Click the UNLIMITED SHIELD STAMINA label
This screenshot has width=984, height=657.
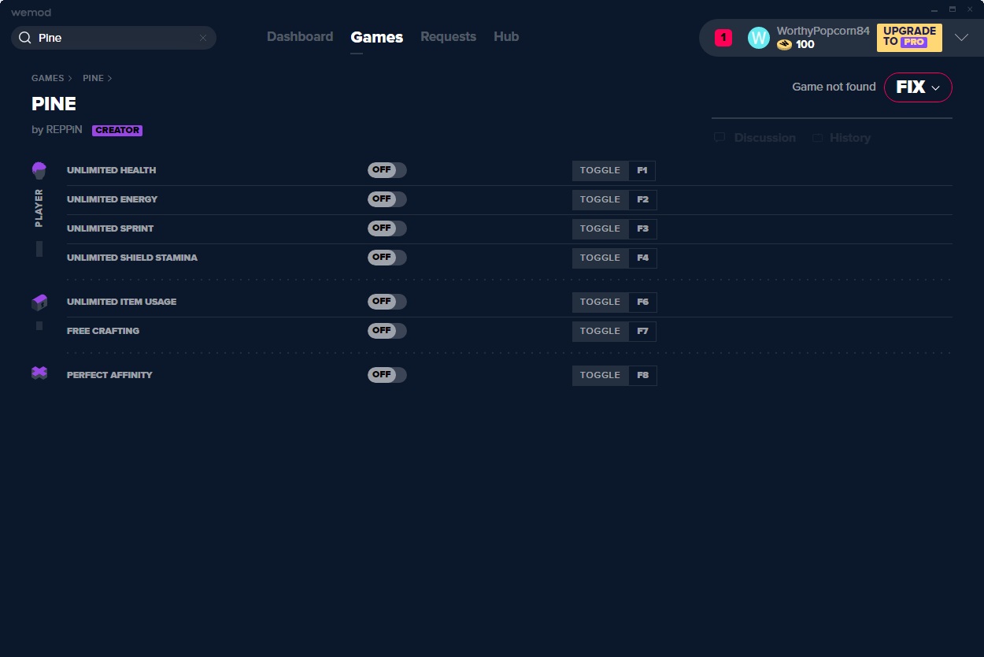tap(132, 258)
